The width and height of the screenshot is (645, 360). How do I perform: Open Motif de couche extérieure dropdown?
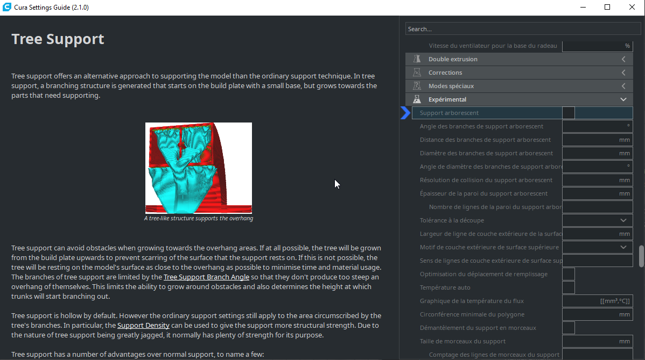[597, 247]
